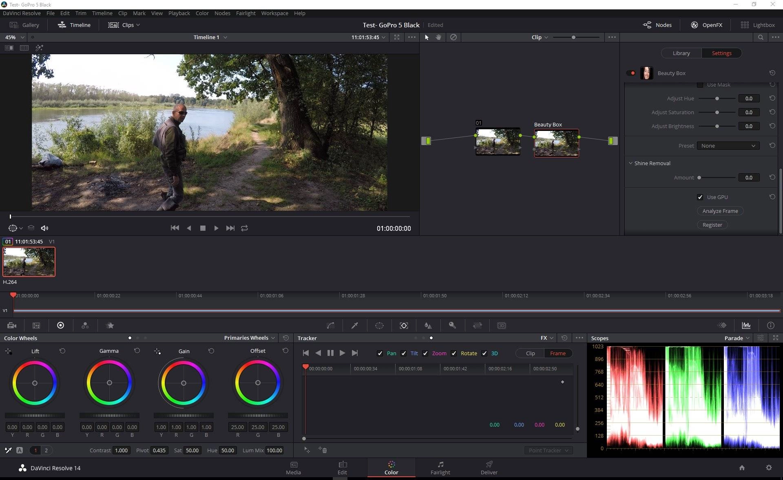783x480 pixels.
Task: Open the Playback menu
Action: point(179,13)
